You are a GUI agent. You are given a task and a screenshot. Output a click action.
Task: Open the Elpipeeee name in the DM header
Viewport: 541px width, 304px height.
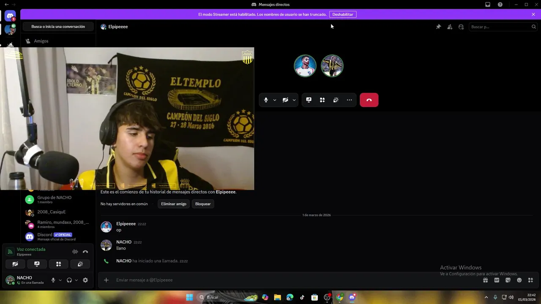(118, 27)
